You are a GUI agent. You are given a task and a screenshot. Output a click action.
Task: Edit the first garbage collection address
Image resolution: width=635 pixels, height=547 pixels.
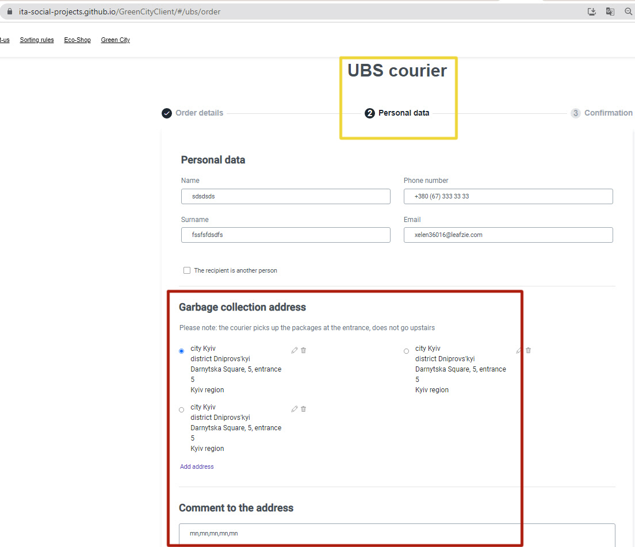point(294,350)
